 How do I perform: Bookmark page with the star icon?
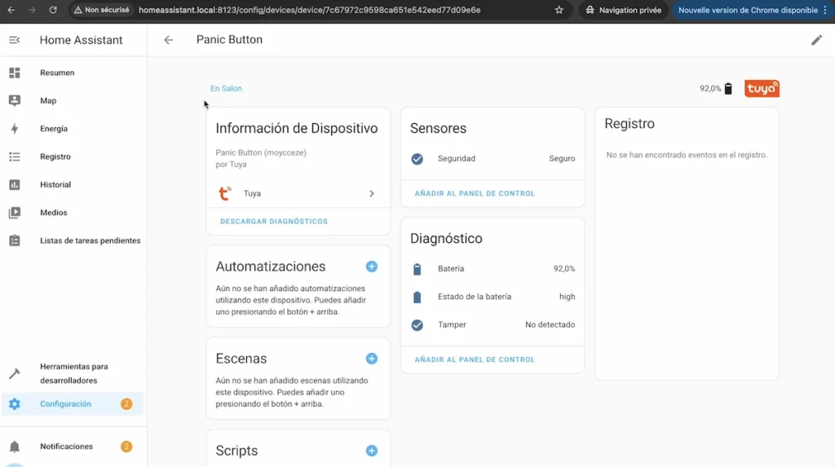[559, 10]
